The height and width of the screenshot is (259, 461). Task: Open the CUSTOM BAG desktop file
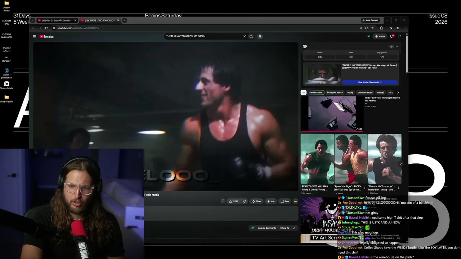tap(6, 22)
